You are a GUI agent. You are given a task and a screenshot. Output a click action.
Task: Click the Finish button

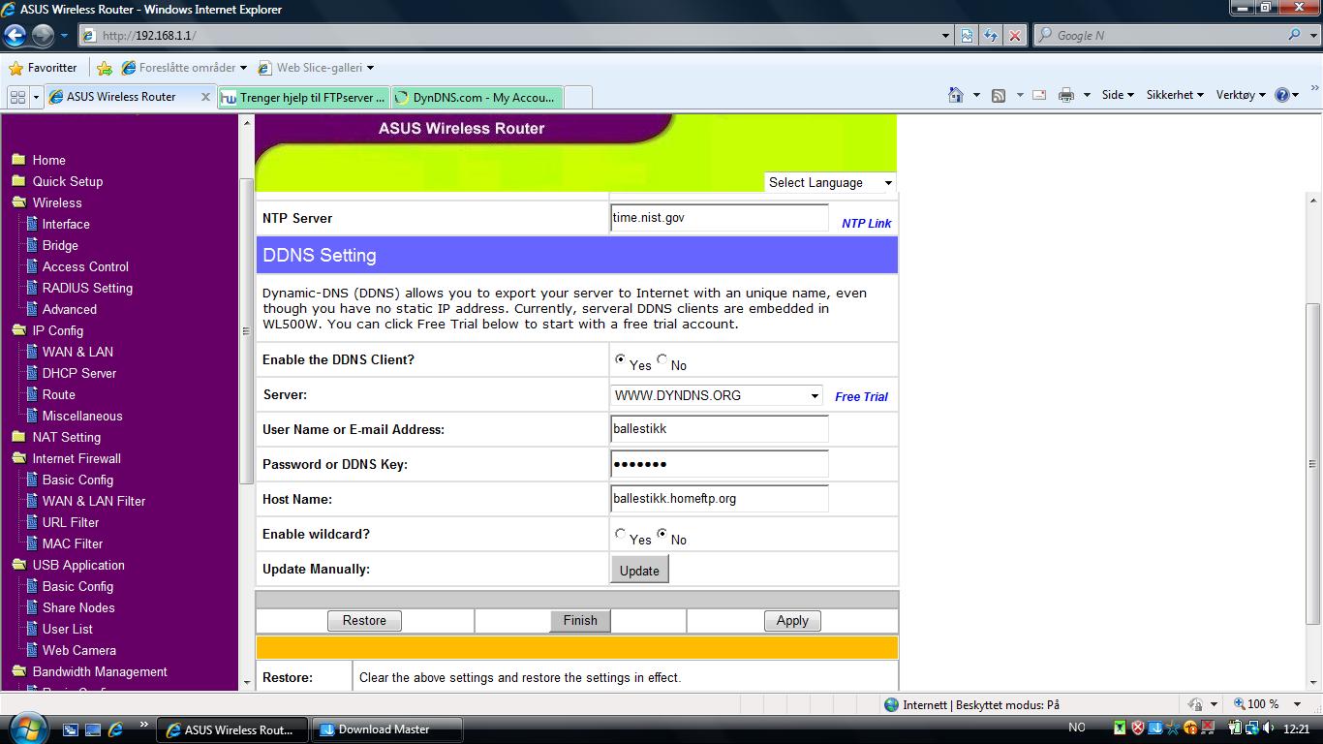point(580,621)
